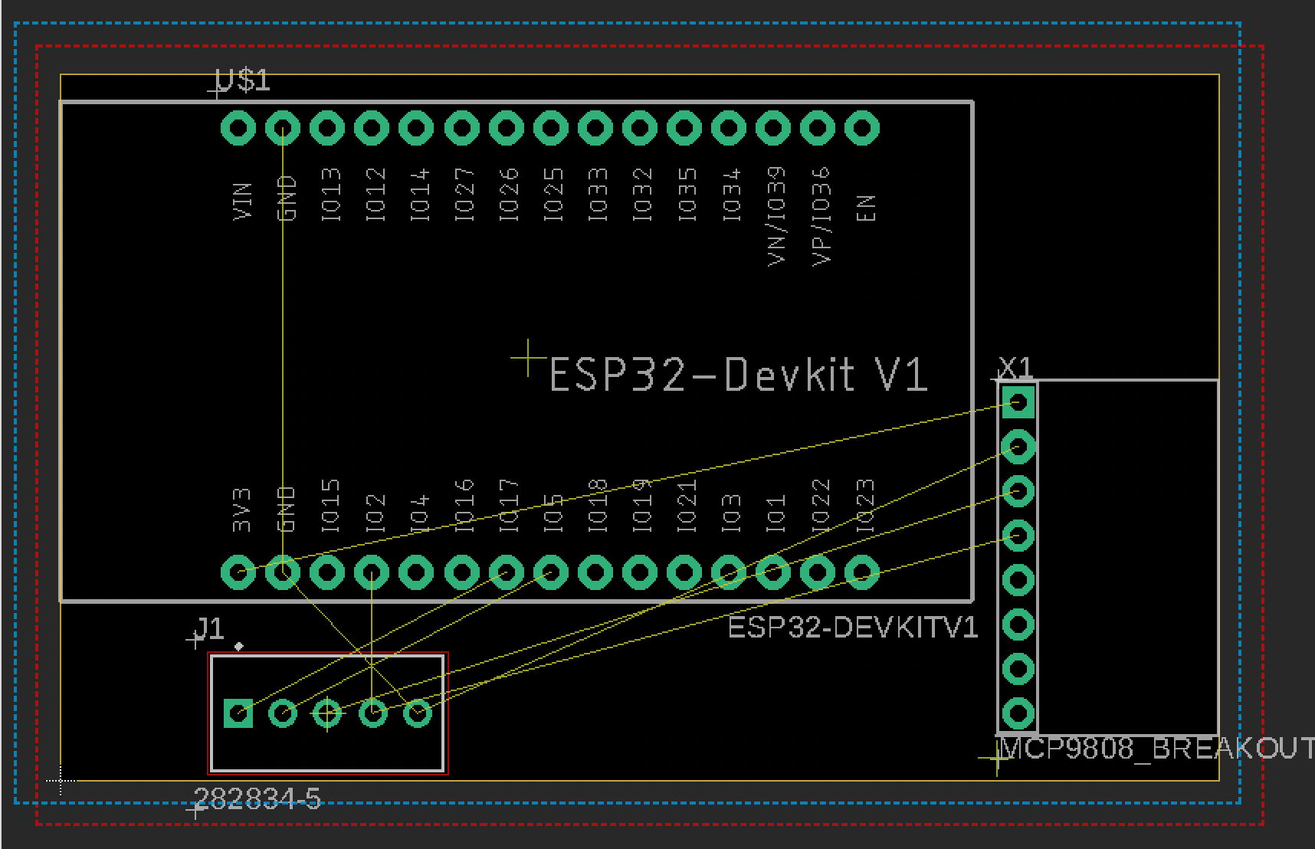Click the U$1 reference designator

243,80
